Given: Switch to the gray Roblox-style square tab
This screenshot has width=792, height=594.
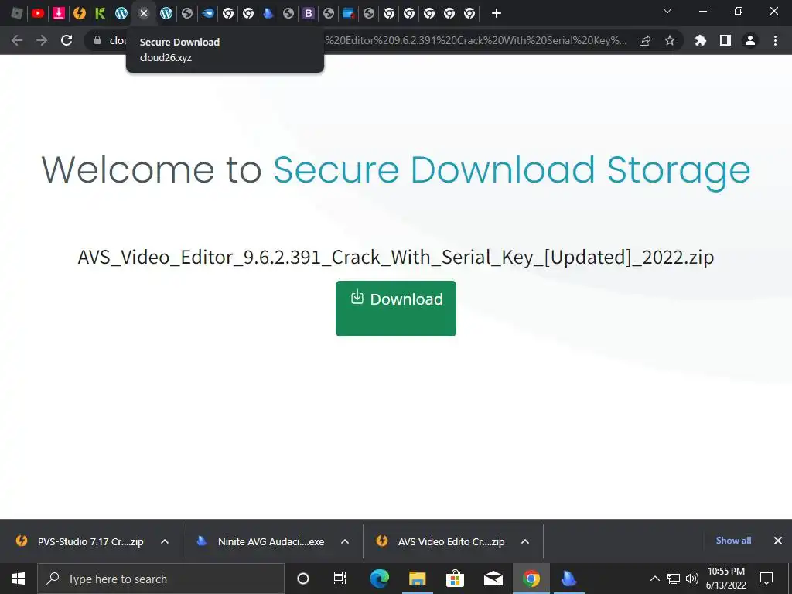Looking at the screenshot, I should 17,13.
